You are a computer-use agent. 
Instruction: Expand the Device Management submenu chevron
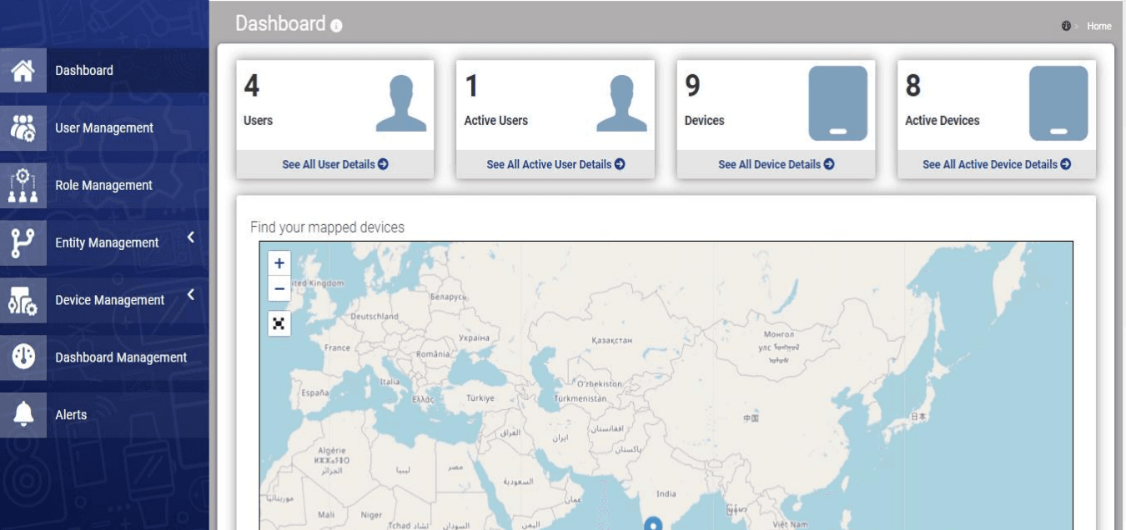tap(191, 295)
